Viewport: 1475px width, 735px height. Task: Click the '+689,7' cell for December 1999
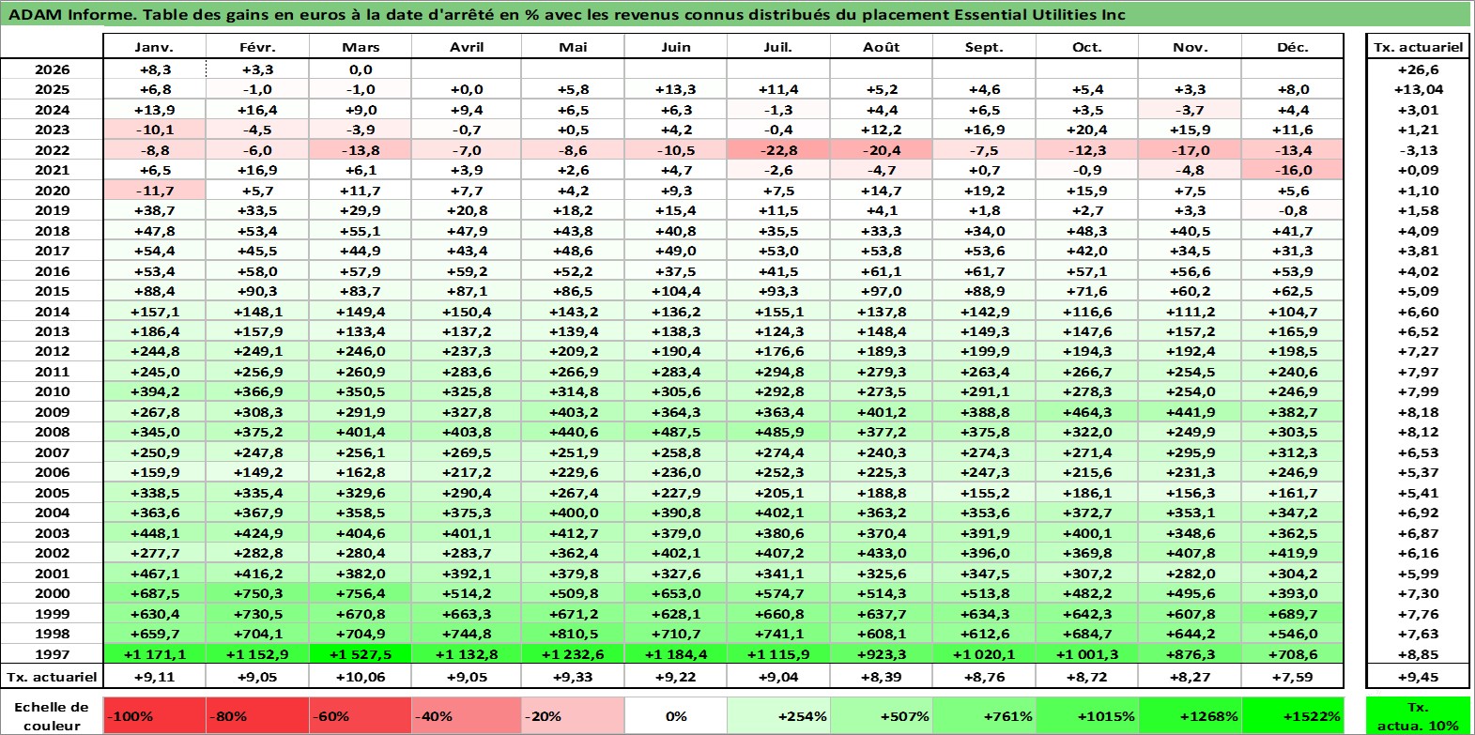point(1293,614)
